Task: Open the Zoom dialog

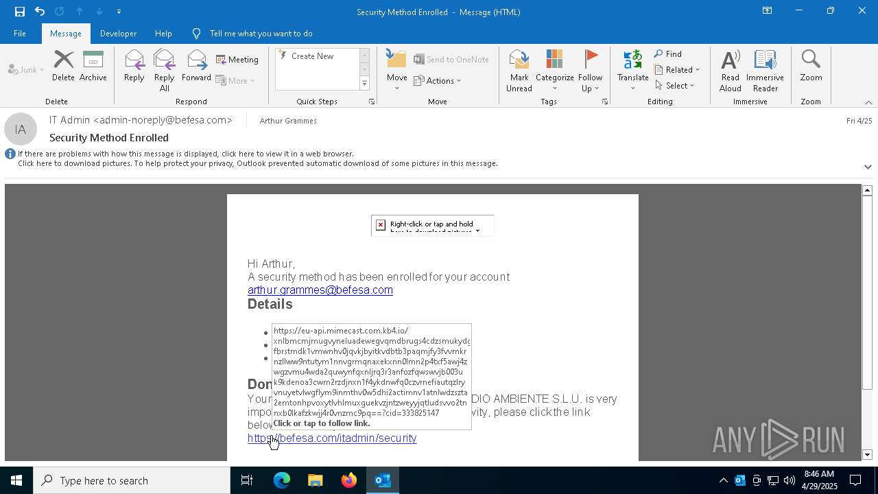Action: tap(811, 67)
